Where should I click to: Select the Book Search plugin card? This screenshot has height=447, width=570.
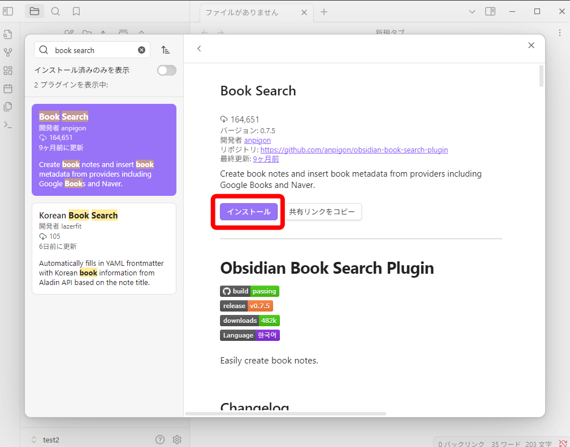104,150
